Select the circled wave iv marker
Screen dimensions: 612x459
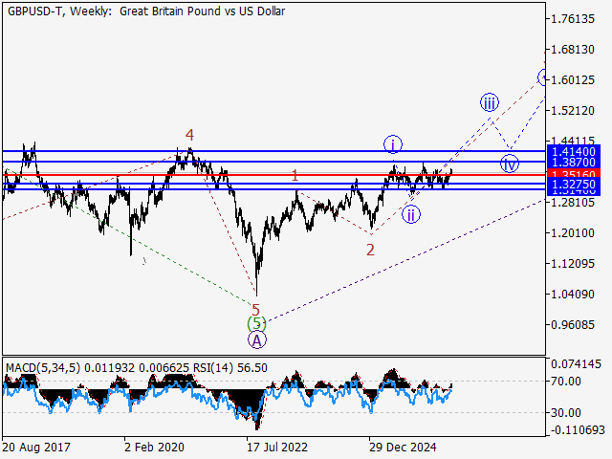tap(510, 164)
